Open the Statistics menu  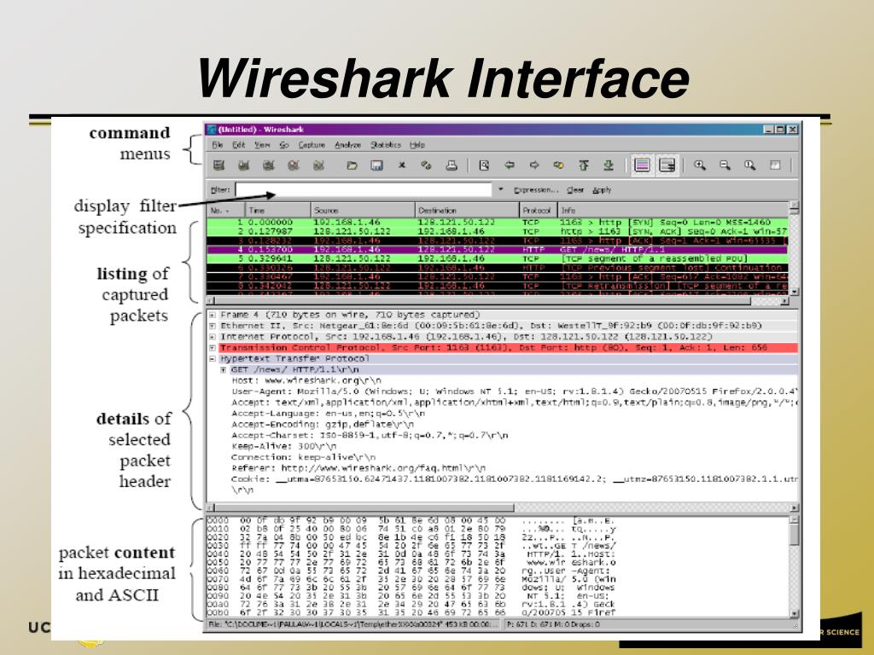(x=386, y=145)
